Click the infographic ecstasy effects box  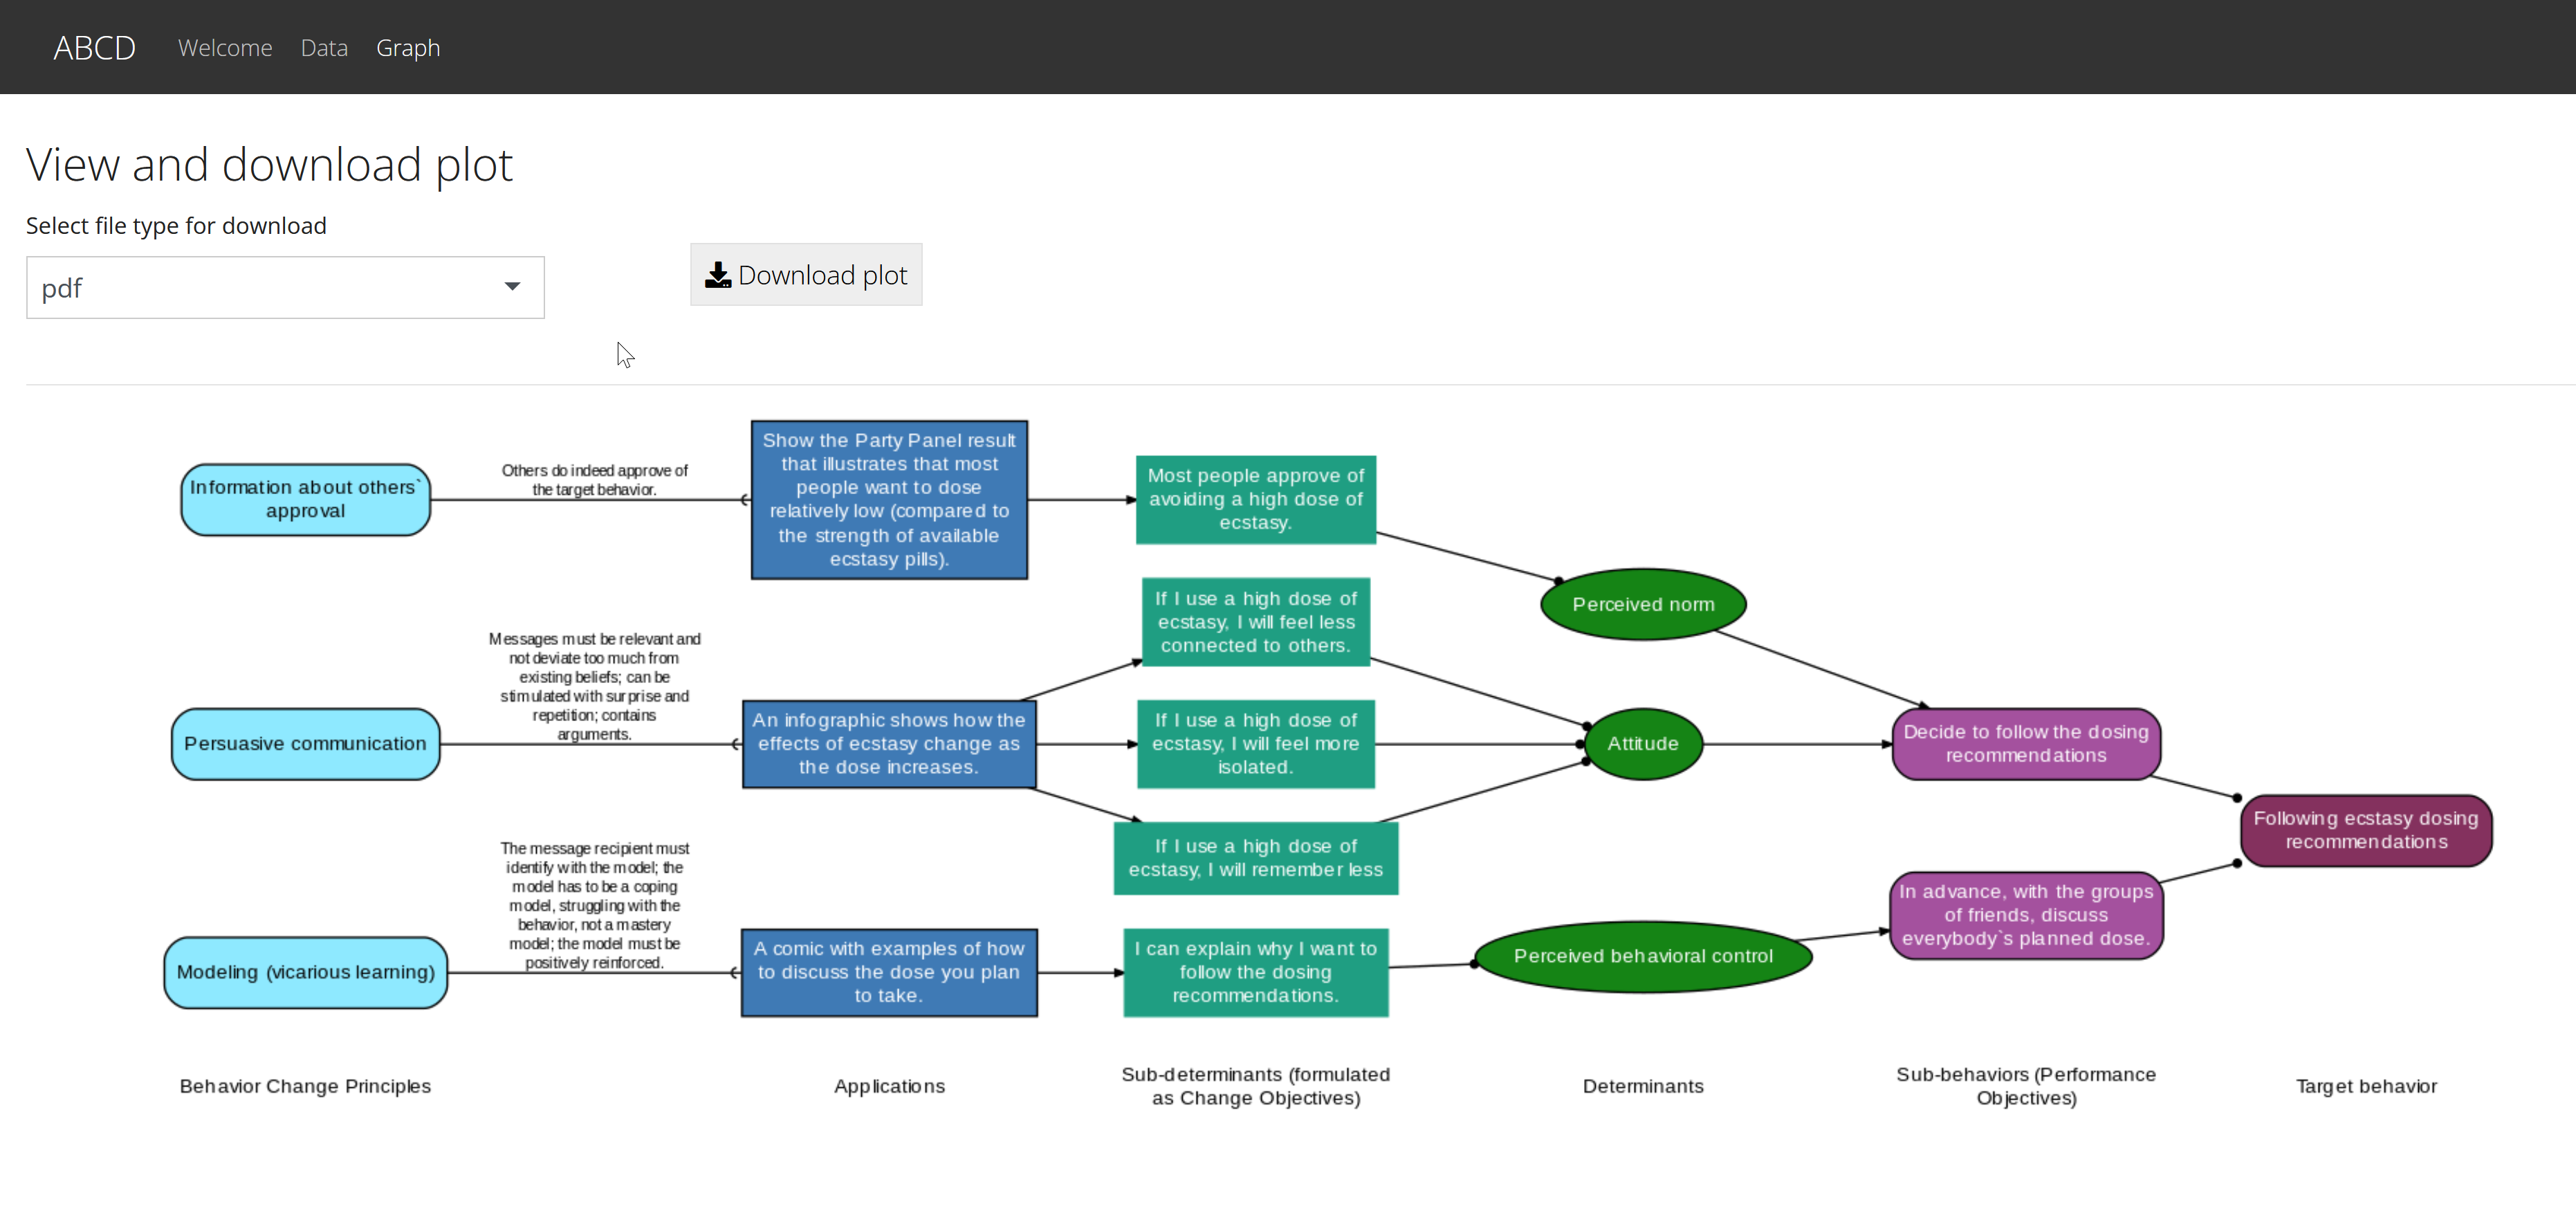pyautogui.click(x=889, y=744)
